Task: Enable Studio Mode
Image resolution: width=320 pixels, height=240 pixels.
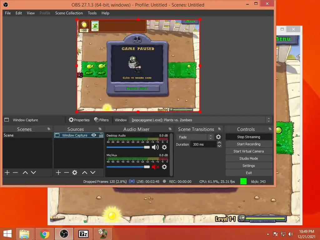Action: pos(249,158)
